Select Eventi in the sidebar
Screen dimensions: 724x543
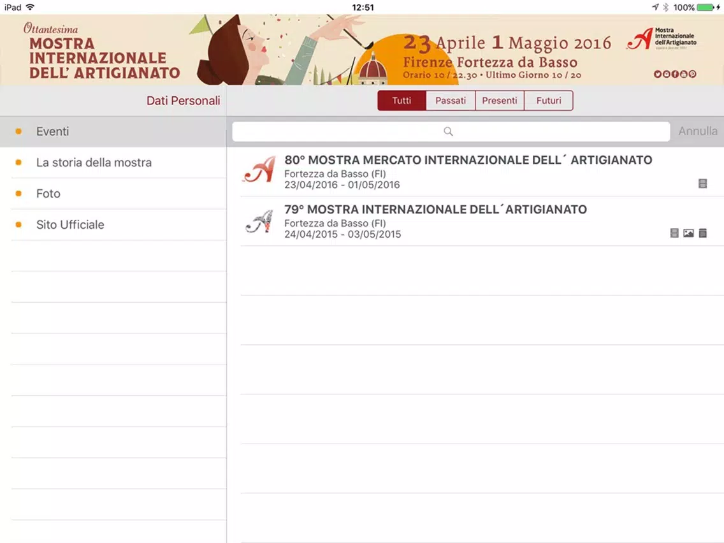(113, 131)
